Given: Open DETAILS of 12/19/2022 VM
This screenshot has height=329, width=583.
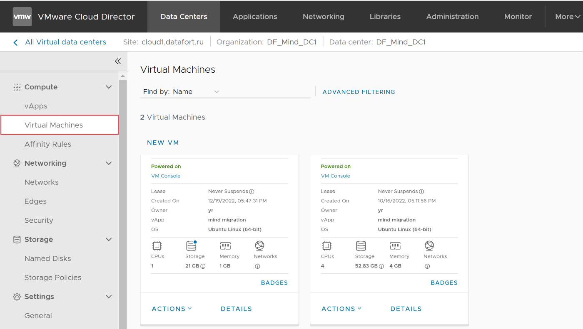Looking at the screenshot, I should [x=236, y=309].
